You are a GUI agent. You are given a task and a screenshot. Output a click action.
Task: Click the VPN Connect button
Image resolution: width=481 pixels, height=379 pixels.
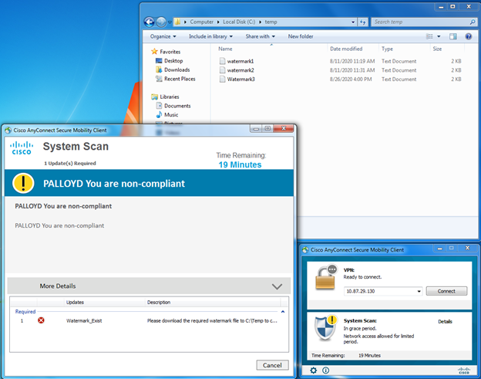click(x=446, y=291)
